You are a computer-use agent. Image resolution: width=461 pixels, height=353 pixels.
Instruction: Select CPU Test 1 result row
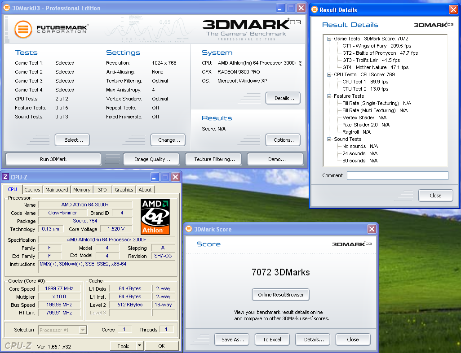(365, 82)
